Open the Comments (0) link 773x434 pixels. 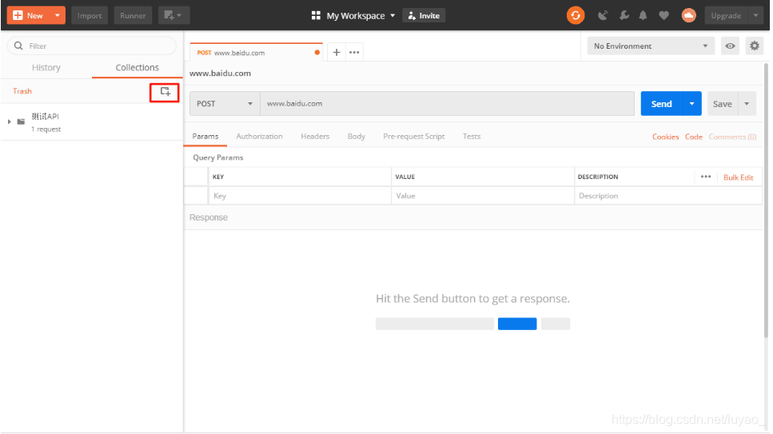click(x=732, y=137)
